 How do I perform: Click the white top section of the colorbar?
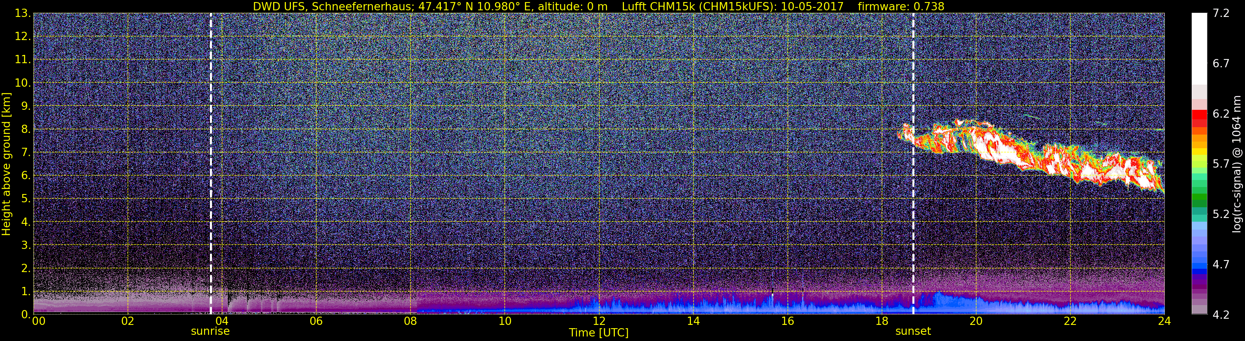(x=1199, y=48)
